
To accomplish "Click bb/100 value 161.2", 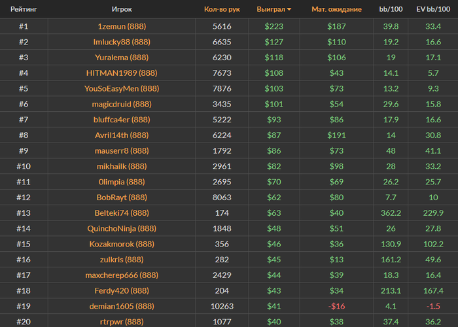I will click(391, 259).
